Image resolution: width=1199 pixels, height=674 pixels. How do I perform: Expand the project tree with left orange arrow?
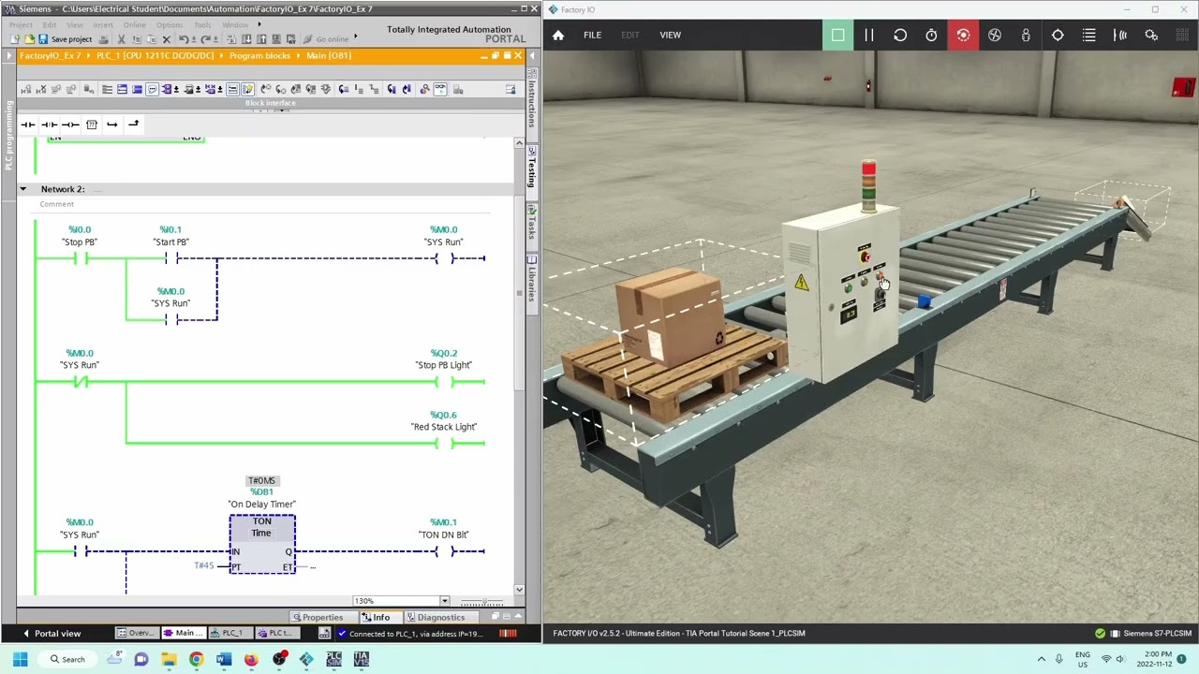(8, 56)
